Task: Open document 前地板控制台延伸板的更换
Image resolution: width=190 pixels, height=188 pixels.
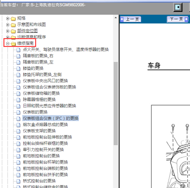Action: [x=47, y=137]
